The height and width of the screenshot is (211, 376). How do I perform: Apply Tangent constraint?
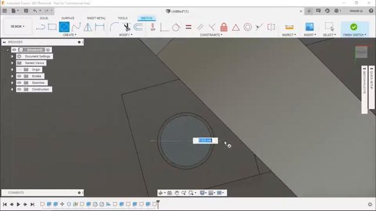tap(176, 27)
